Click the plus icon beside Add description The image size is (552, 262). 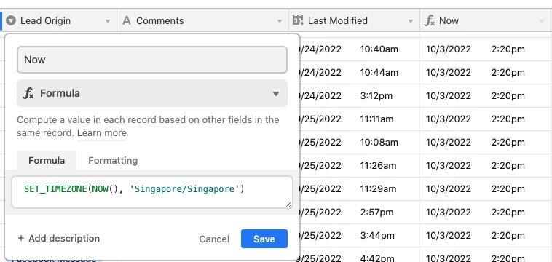(x=21, y=239)
